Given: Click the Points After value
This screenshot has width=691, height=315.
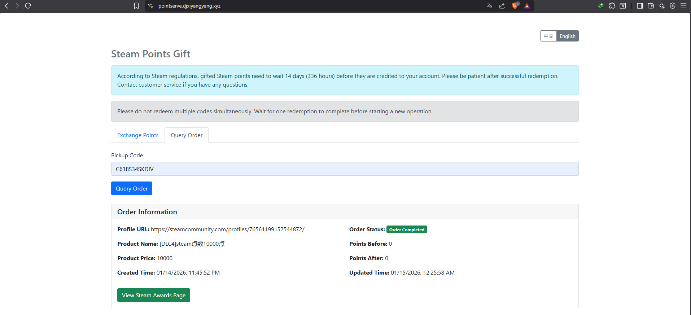Looking at the screenshot, I should pyautogui.click(x=387, y=258).
